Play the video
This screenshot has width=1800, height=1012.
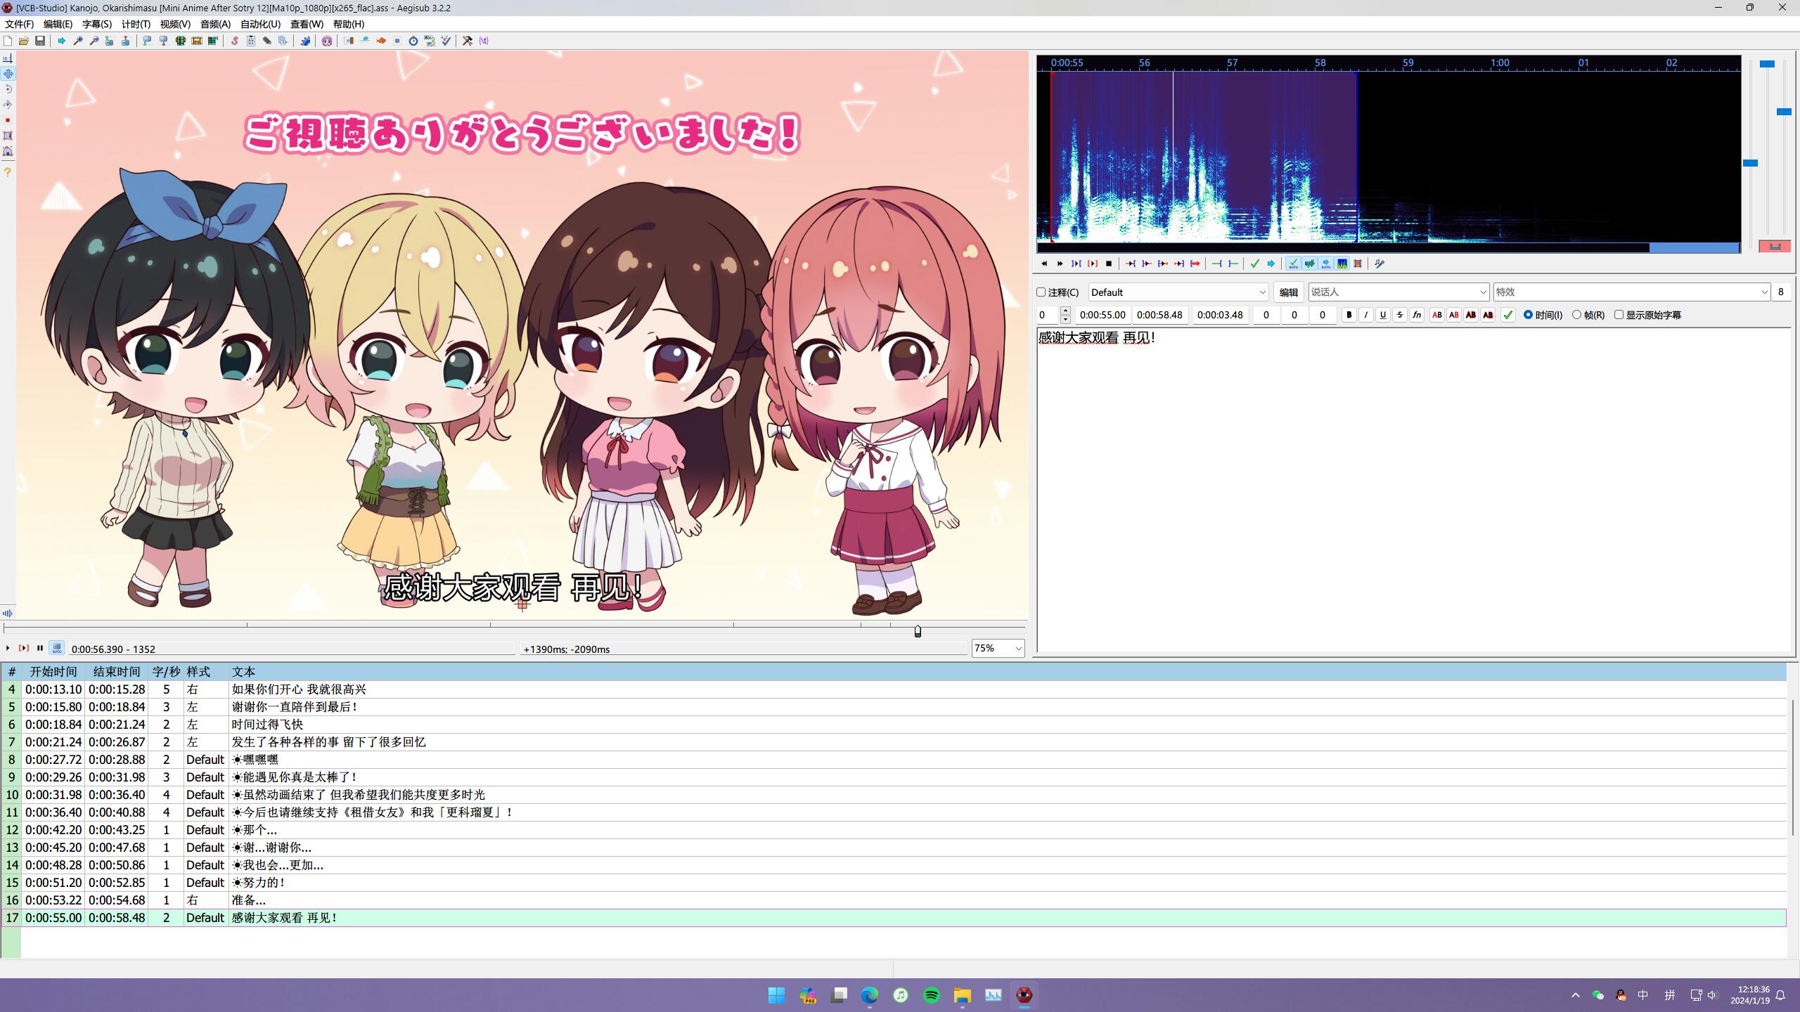(x=8, y=648)
